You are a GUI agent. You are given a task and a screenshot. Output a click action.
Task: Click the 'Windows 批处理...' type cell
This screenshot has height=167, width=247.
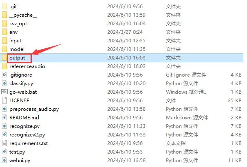pos(187,92)
